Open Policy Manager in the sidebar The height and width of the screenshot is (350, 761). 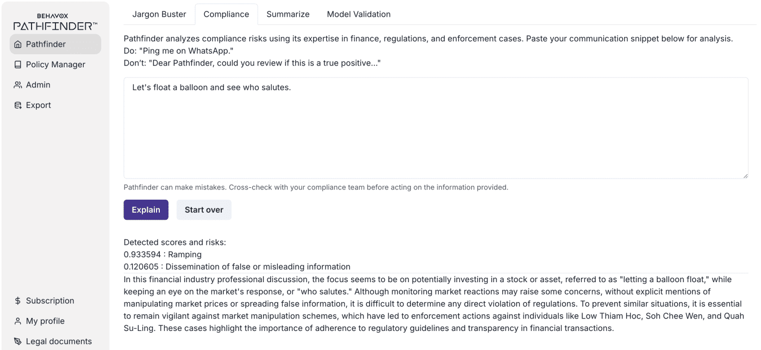click(55, 65)
